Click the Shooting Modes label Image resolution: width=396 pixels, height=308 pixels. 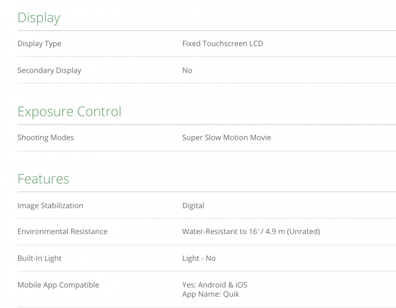click(45, 138)
